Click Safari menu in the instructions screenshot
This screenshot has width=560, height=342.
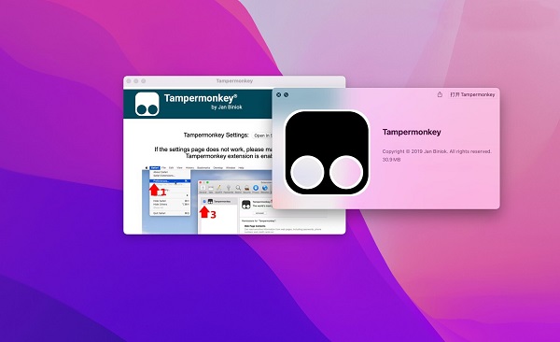point(155,168)
